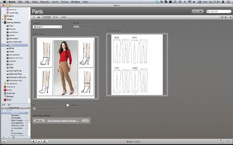Add a new record with plus button

(33, 141)
